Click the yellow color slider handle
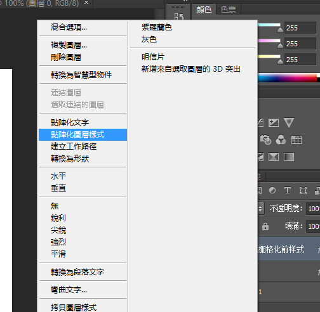This screenshot has height=312, width=320. 280,62
